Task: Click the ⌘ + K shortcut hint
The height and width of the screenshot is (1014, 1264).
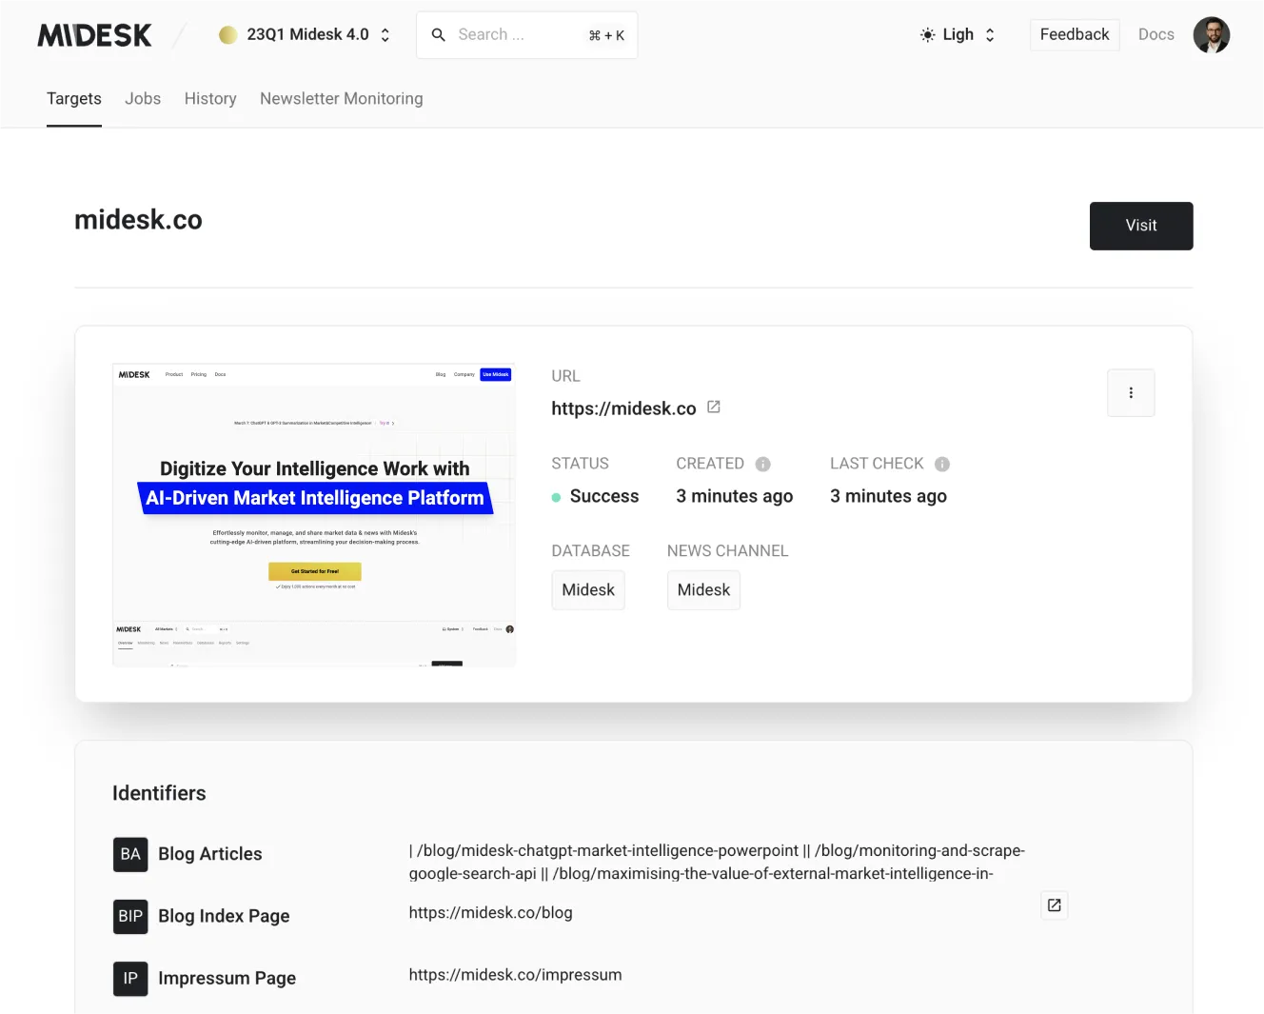Action: tap(606, 35)
